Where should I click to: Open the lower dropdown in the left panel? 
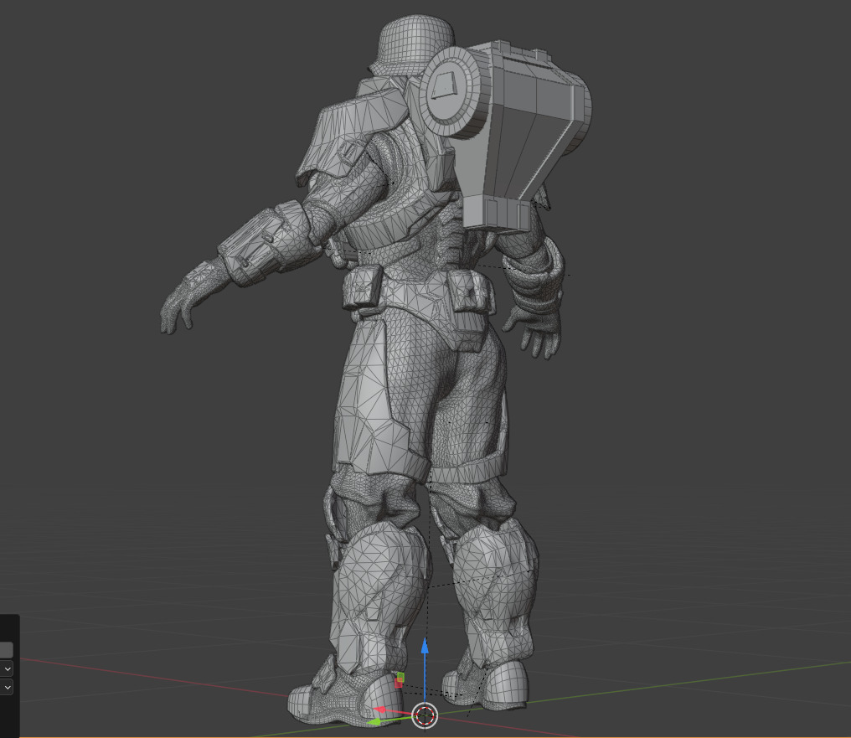(x=7, y=688)
